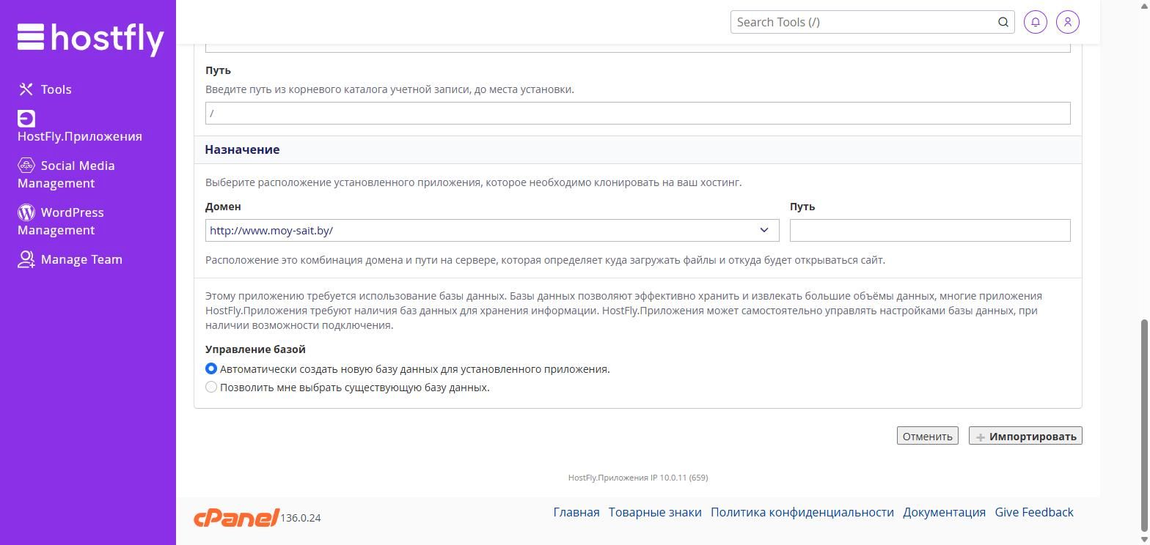1150x545 pixels.
Task: Click the cPanel logo in footer
Action: pyautogui.click(x=235, y=517)
